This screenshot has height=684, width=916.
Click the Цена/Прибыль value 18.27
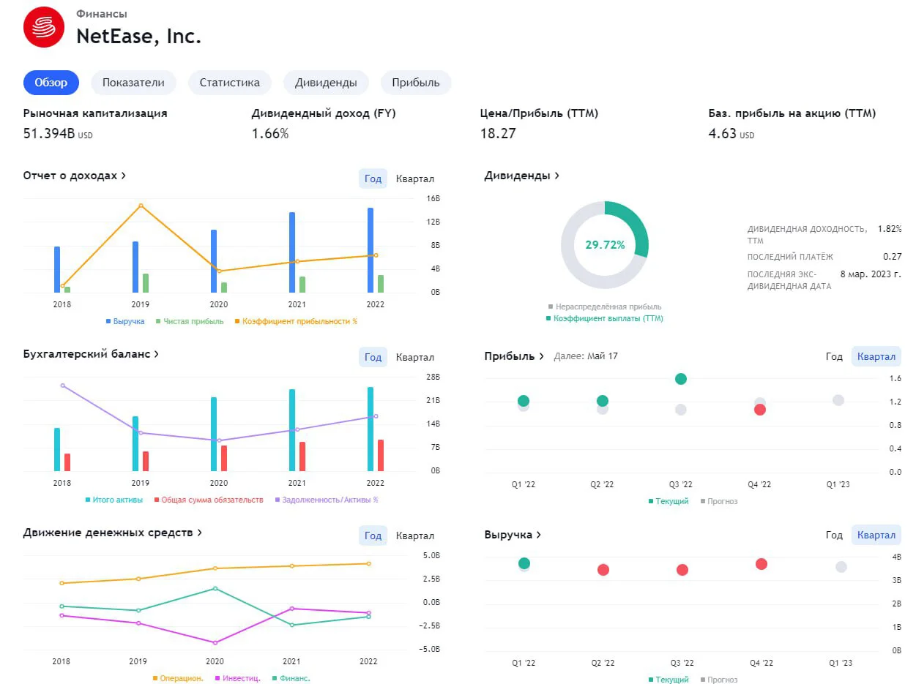coord(498,134)
